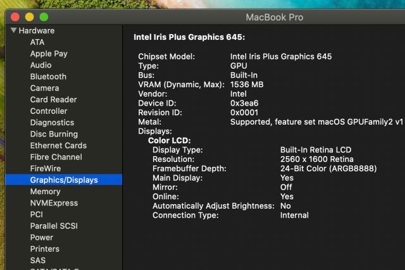
Task: Select Fibre Channel in the sidebar
Action: [56, 157]
